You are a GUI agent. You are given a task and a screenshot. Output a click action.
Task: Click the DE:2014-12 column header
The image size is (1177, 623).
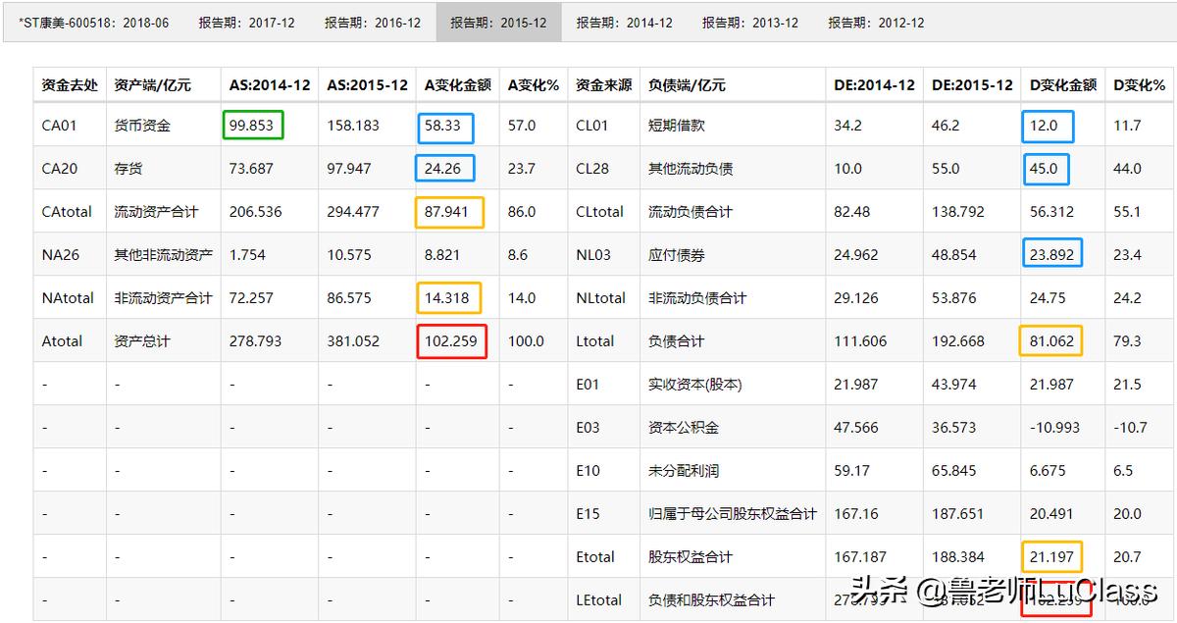coord(874,84)
